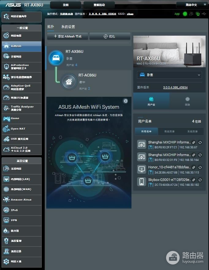This screenshot has width=209, height=270.
Task: Click the link icon for Skybox-Q3001 client
Action: 194,180
